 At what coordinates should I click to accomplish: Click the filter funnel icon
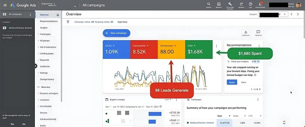68,22
